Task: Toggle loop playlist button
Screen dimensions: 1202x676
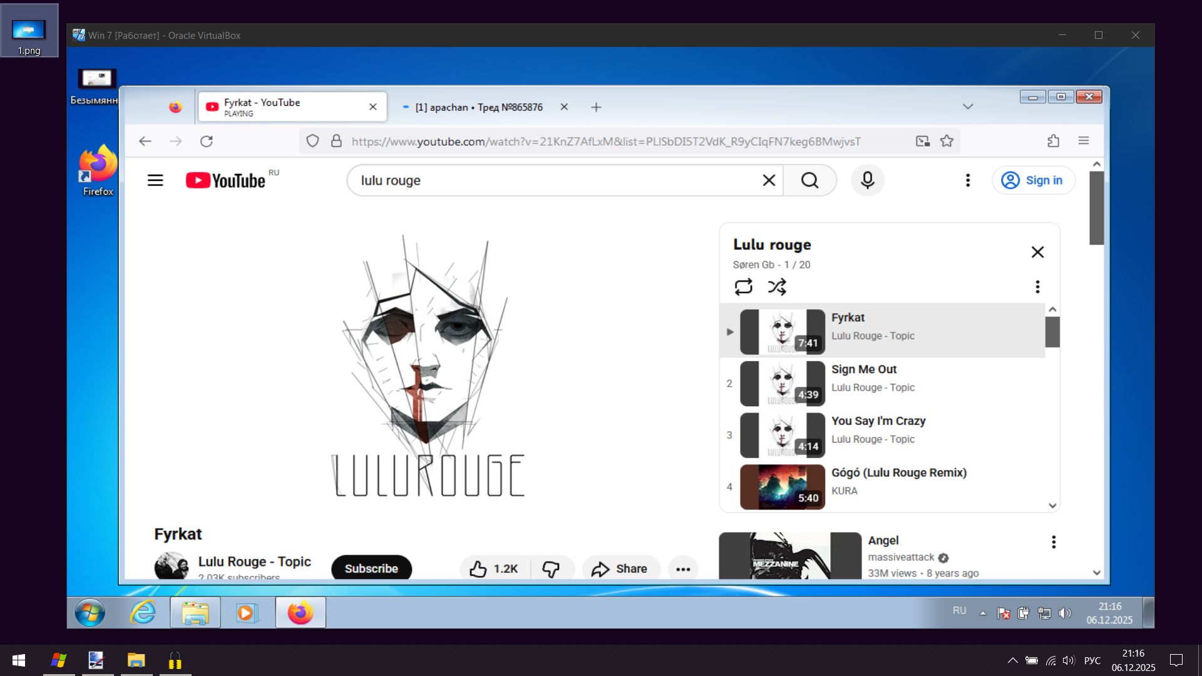Action: [x=743, y=287]
